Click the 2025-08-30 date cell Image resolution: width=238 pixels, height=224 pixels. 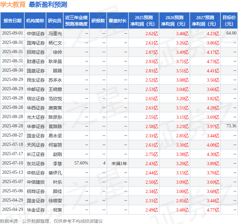[x=12, y=70]
